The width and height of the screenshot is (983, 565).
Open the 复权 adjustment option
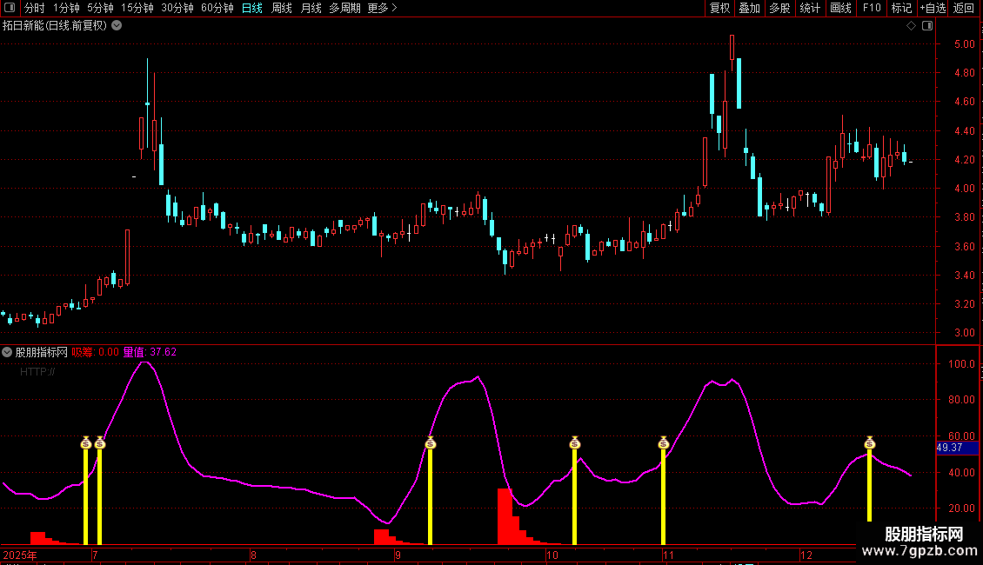(x=719, y=8)
